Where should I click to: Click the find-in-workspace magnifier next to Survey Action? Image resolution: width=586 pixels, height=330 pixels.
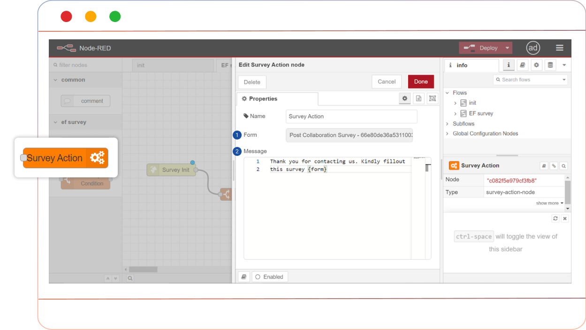point(563,166)
